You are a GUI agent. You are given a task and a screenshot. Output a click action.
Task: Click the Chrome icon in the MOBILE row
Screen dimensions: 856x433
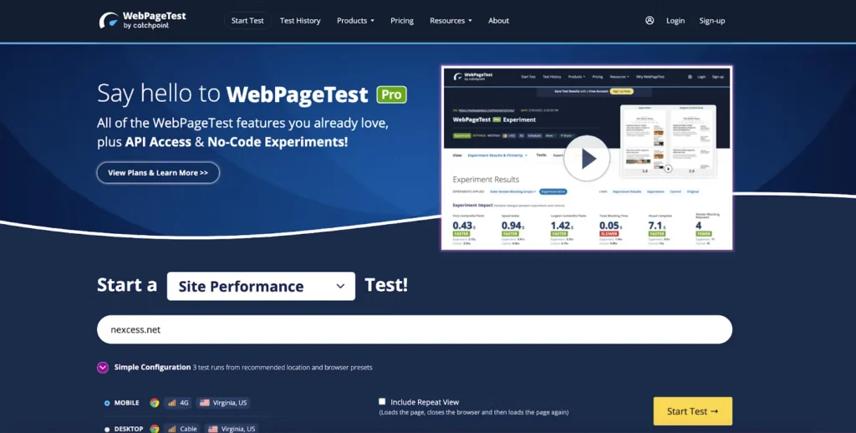coord(155,403)
